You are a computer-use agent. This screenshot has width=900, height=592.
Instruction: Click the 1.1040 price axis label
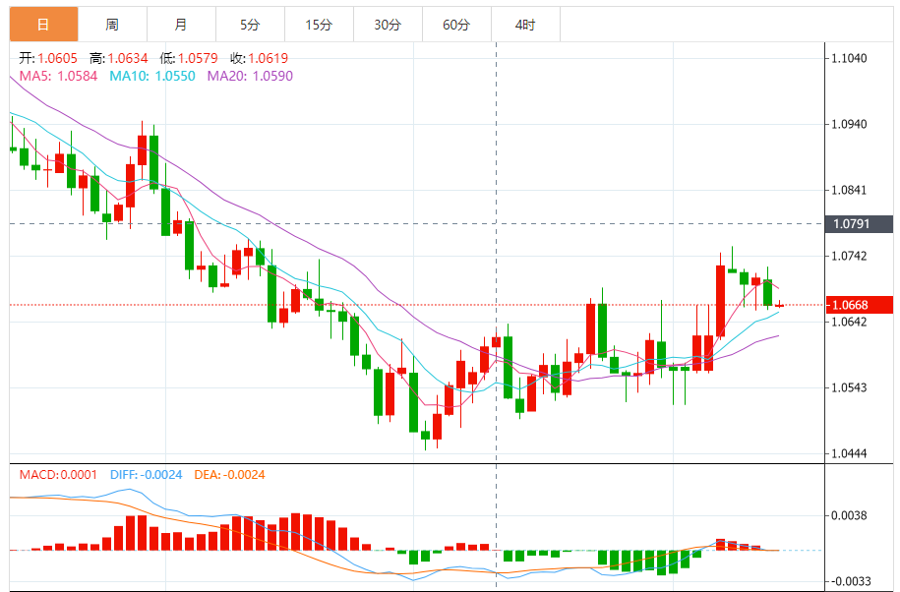click(x=850, y=58)
